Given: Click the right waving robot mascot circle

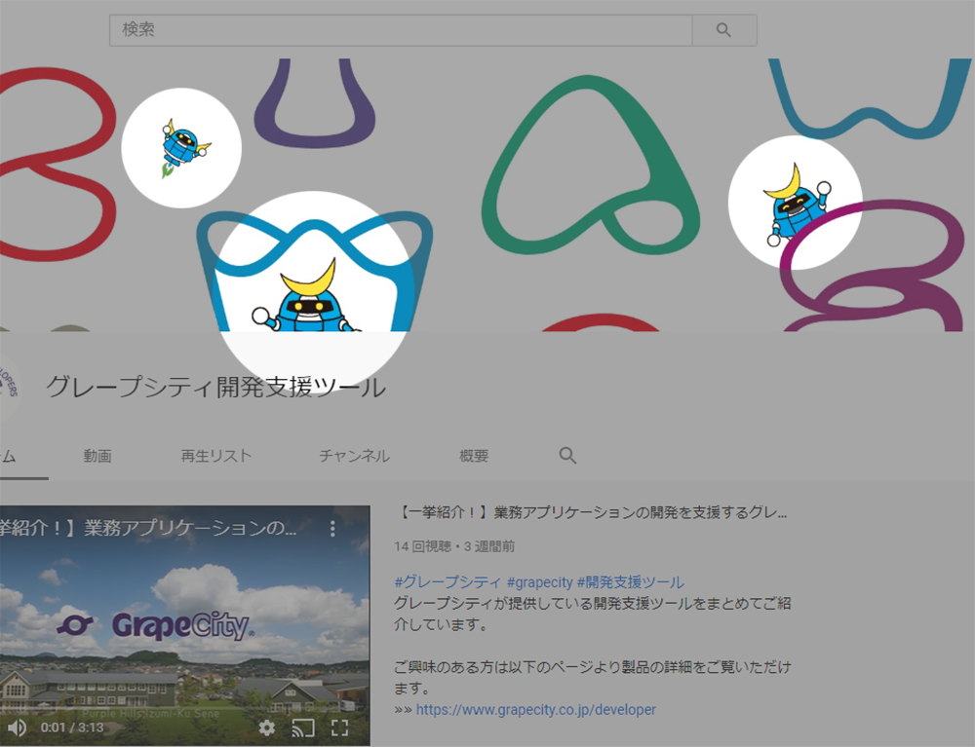Looking at the screenshot, I should (796, 203).
